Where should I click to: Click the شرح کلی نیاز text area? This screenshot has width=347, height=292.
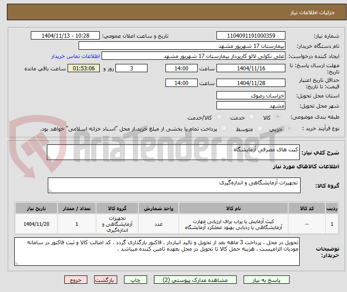click(173, 152)
